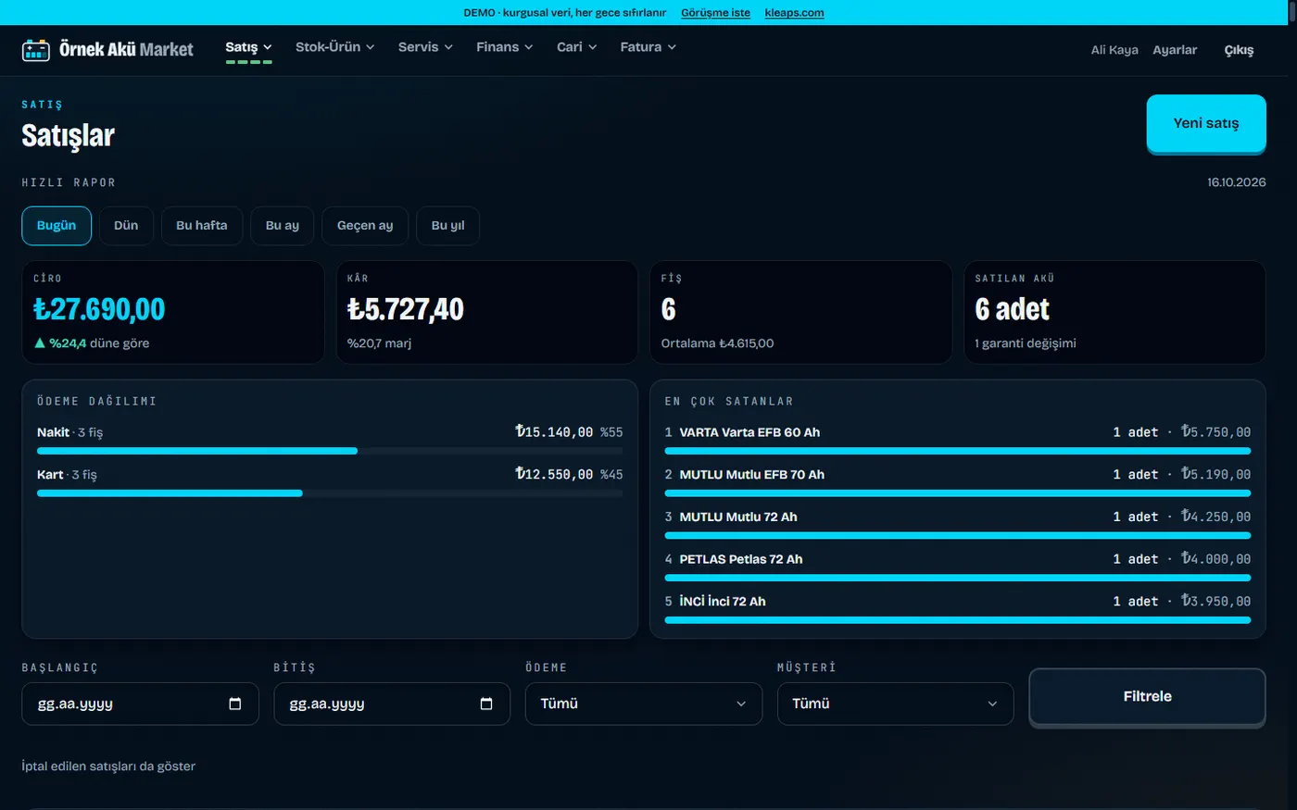Click the Ciro value ₺27.690,00
This screenshot has height=810, width=1297.
click(x=99, y=309)
